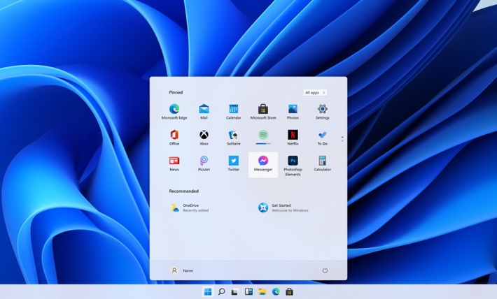This screenshot has width=497, height=299.
Task: Open File Explorer from the taskbar
Action: [x=262, y=291]
